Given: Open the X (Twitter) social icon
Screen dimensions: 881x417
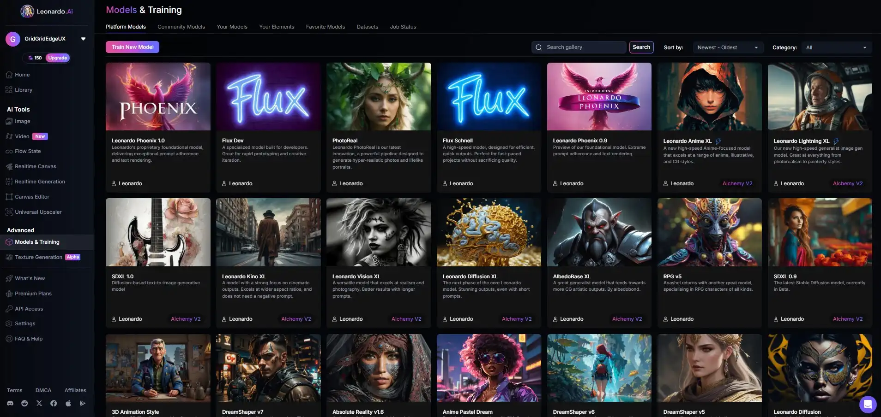Looking at the screenshot, I should [x=39, y=403].
